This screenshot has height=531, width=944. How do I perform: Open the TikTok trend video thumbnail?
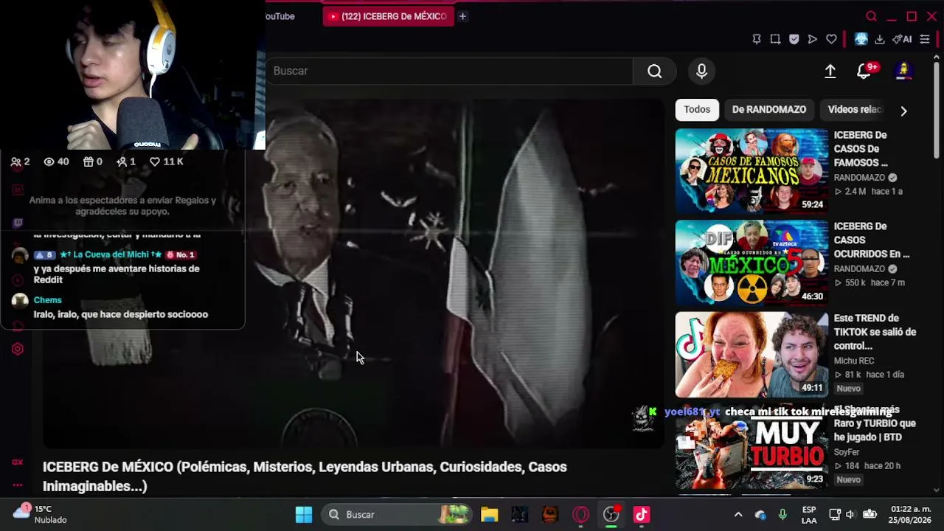[752, 355]
